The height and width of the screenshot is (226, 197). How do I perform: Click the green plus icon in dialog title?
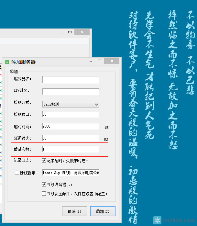coord(7,62)
